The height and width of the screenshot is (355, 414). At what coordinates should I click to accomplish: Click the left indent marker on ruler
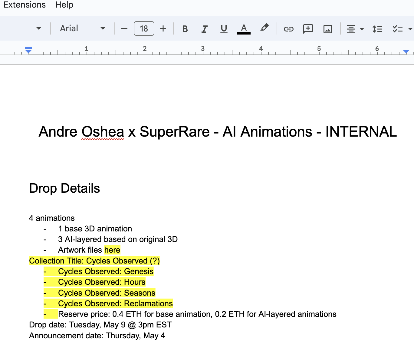click(x=28, y=50)
